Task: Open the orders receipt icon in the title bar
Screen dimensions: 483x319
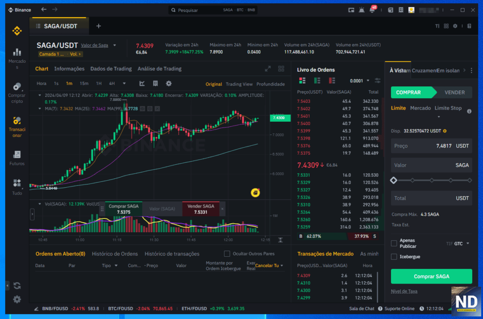Action: [401, 10]
